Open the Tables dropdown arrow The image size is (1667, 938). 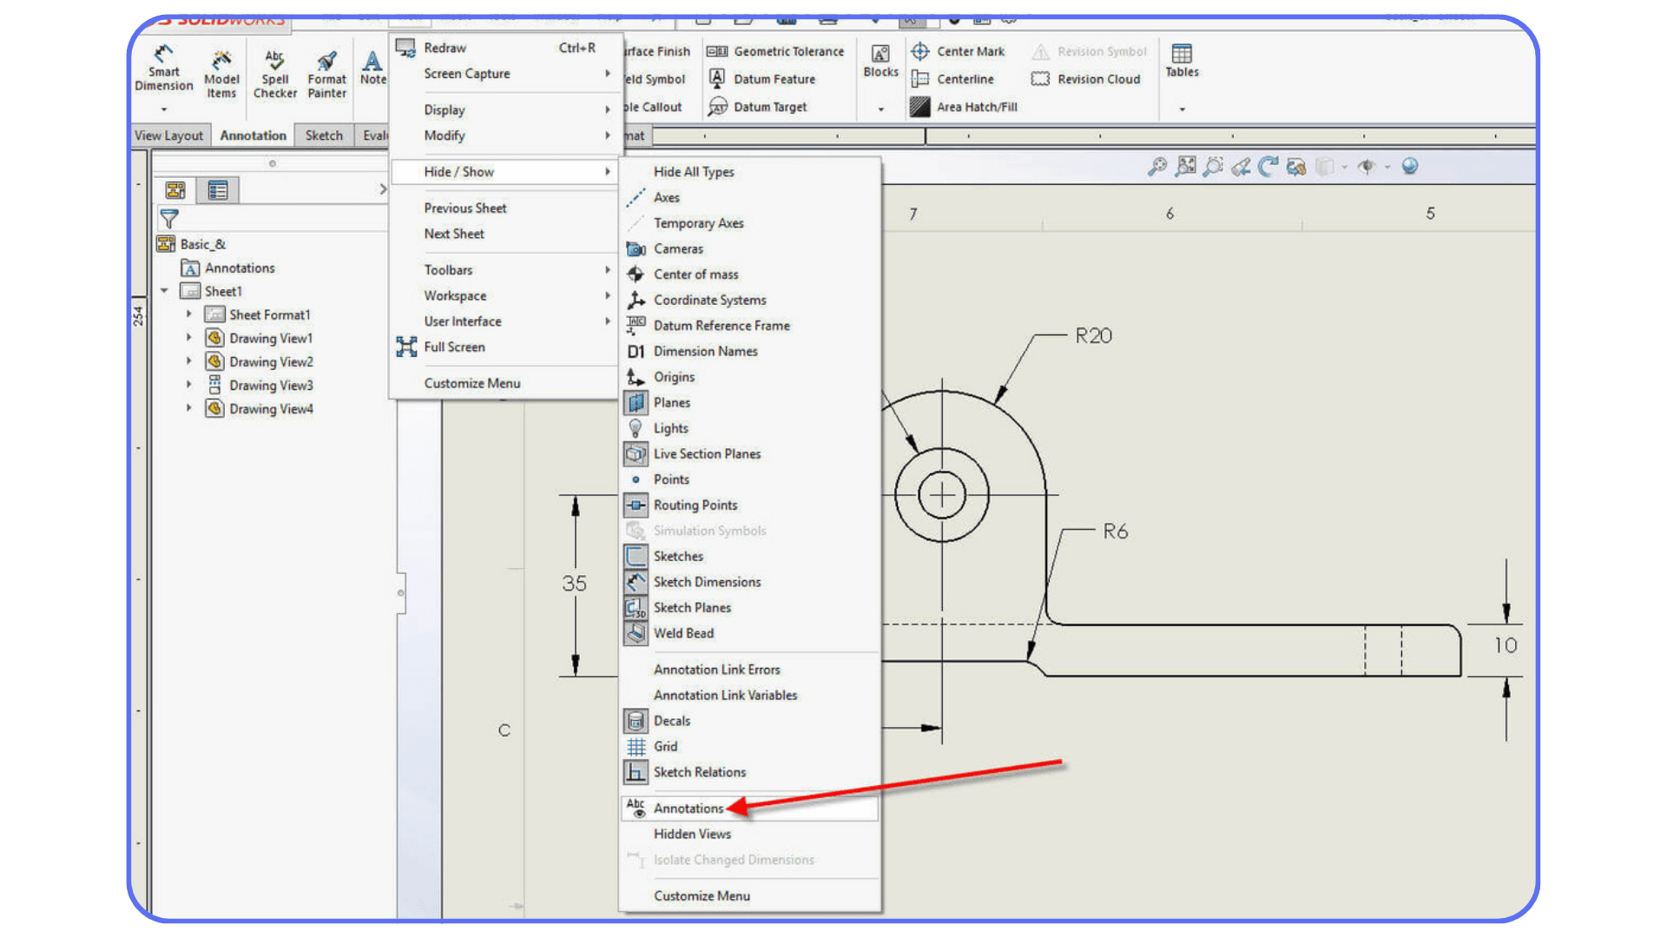pyautogui.click(x=1182, y=109)
